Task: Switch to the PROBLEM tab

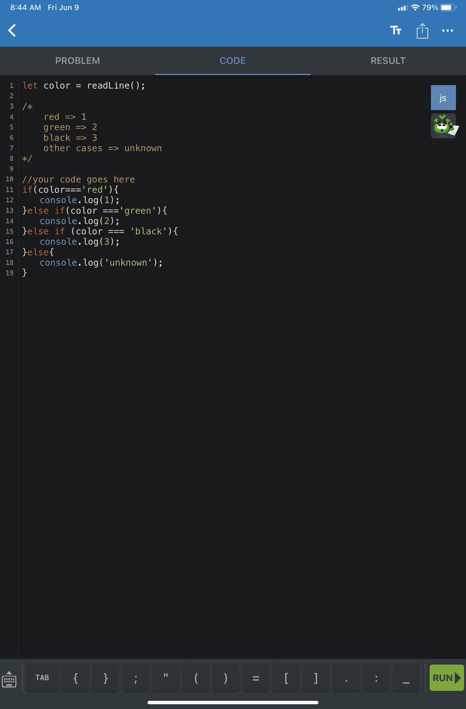Action: tap(77, 60)
